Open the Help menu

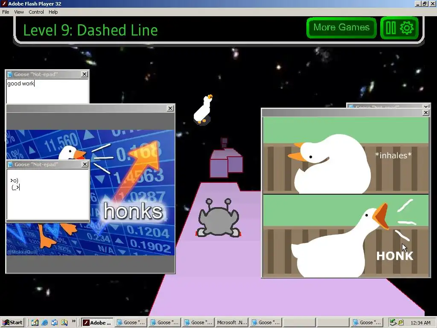click(53, 12)
